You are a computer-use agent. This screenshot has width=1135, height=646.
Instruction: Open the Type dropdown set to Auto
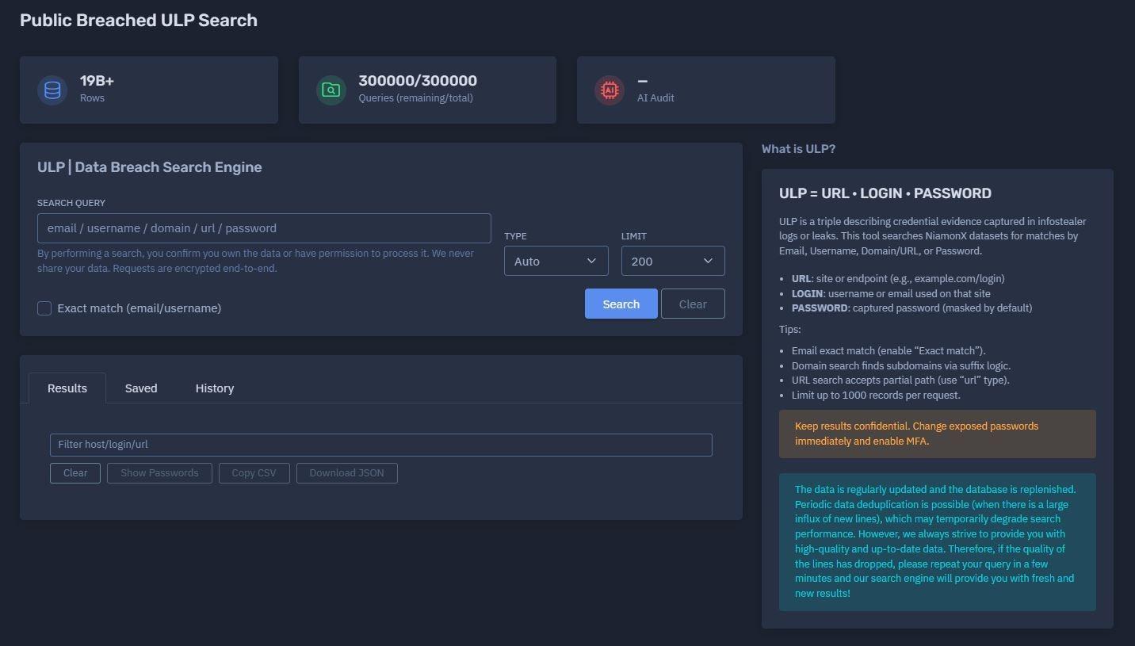tap(556, 261)
